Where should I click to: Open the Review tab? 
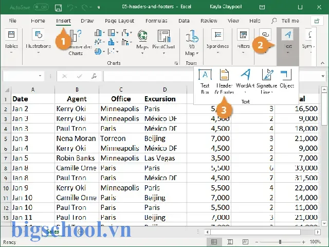click(209, 21)
